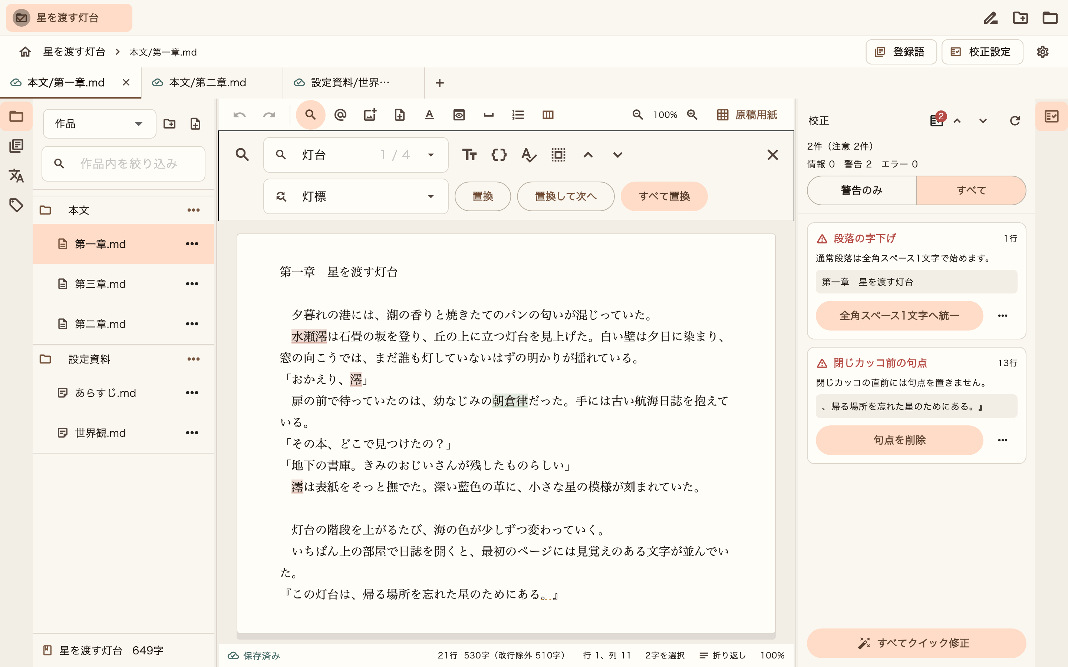Open replace history dropdown for 灯標
The height and width of the screenshot is (667, 1068).
(431, 196)
